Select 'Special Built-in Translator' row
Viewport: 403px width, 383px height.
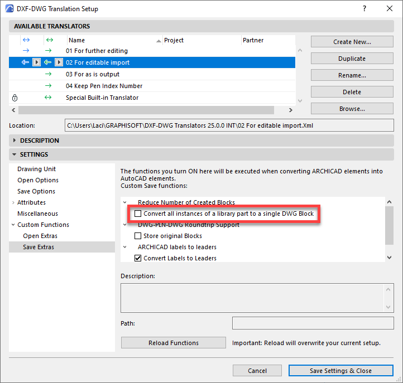152,98
